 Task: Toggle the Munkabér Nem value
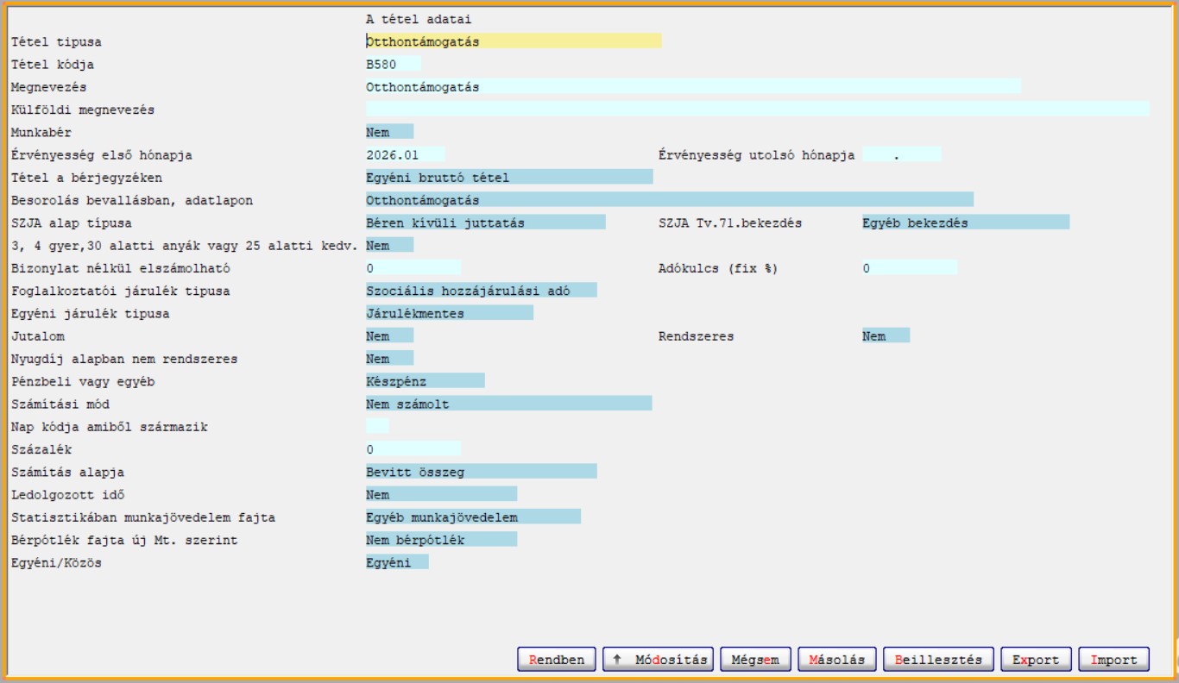(389, 132)
